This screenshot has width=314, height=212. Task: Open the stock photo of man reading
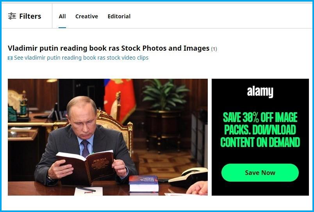[108, 137]
